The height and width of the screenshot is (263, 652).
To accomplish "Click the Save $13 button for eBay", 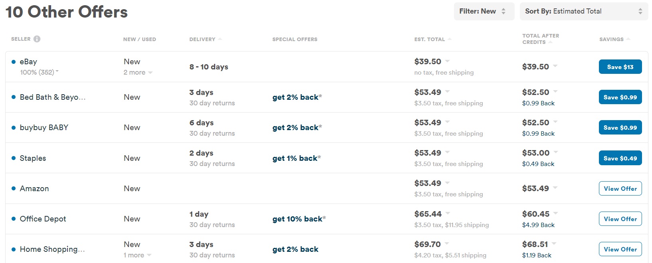I will click(x=620, y=67).
